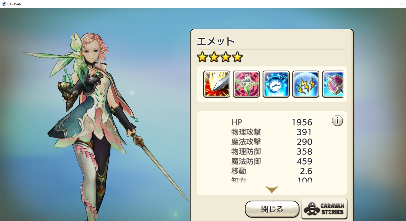Viewport: 406px width, 221px height.
Task: Select the blue stopwatch skill icon
Action: coord(276,84)
